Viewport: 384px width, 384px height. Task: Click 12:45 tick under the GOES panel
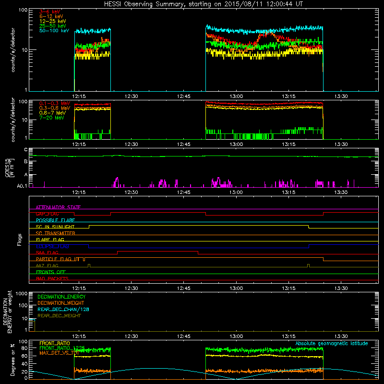pos(184,192)
